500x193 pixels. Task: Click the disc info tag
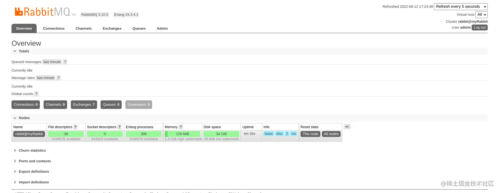coord(280,134)
